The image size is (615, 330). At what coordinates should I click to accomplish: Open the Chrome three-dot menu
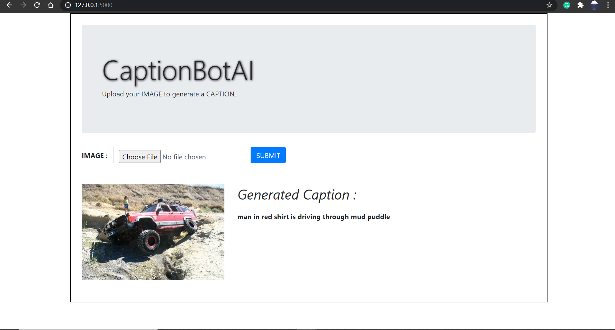[608, 5]
